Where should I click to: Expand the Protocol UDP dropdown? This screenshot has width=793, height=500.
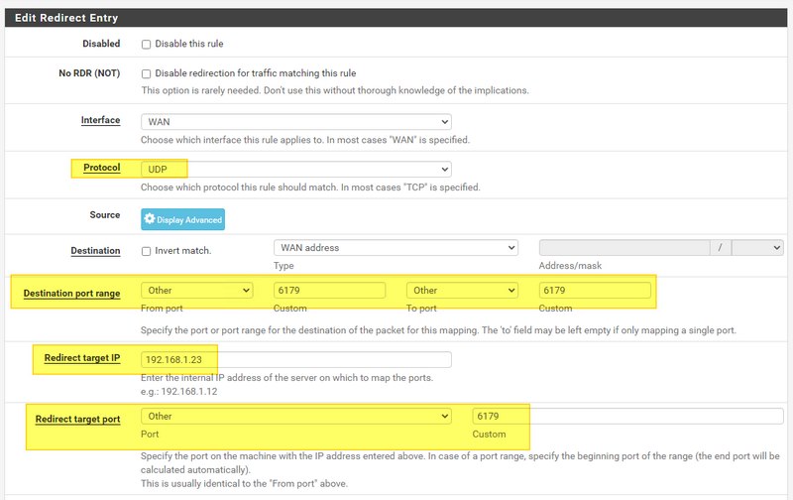coord(295,169)
